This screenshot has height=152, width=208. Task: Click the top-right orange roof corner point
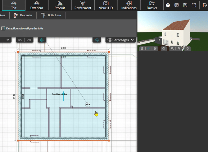pyautogui.click(x=109, y=52)
